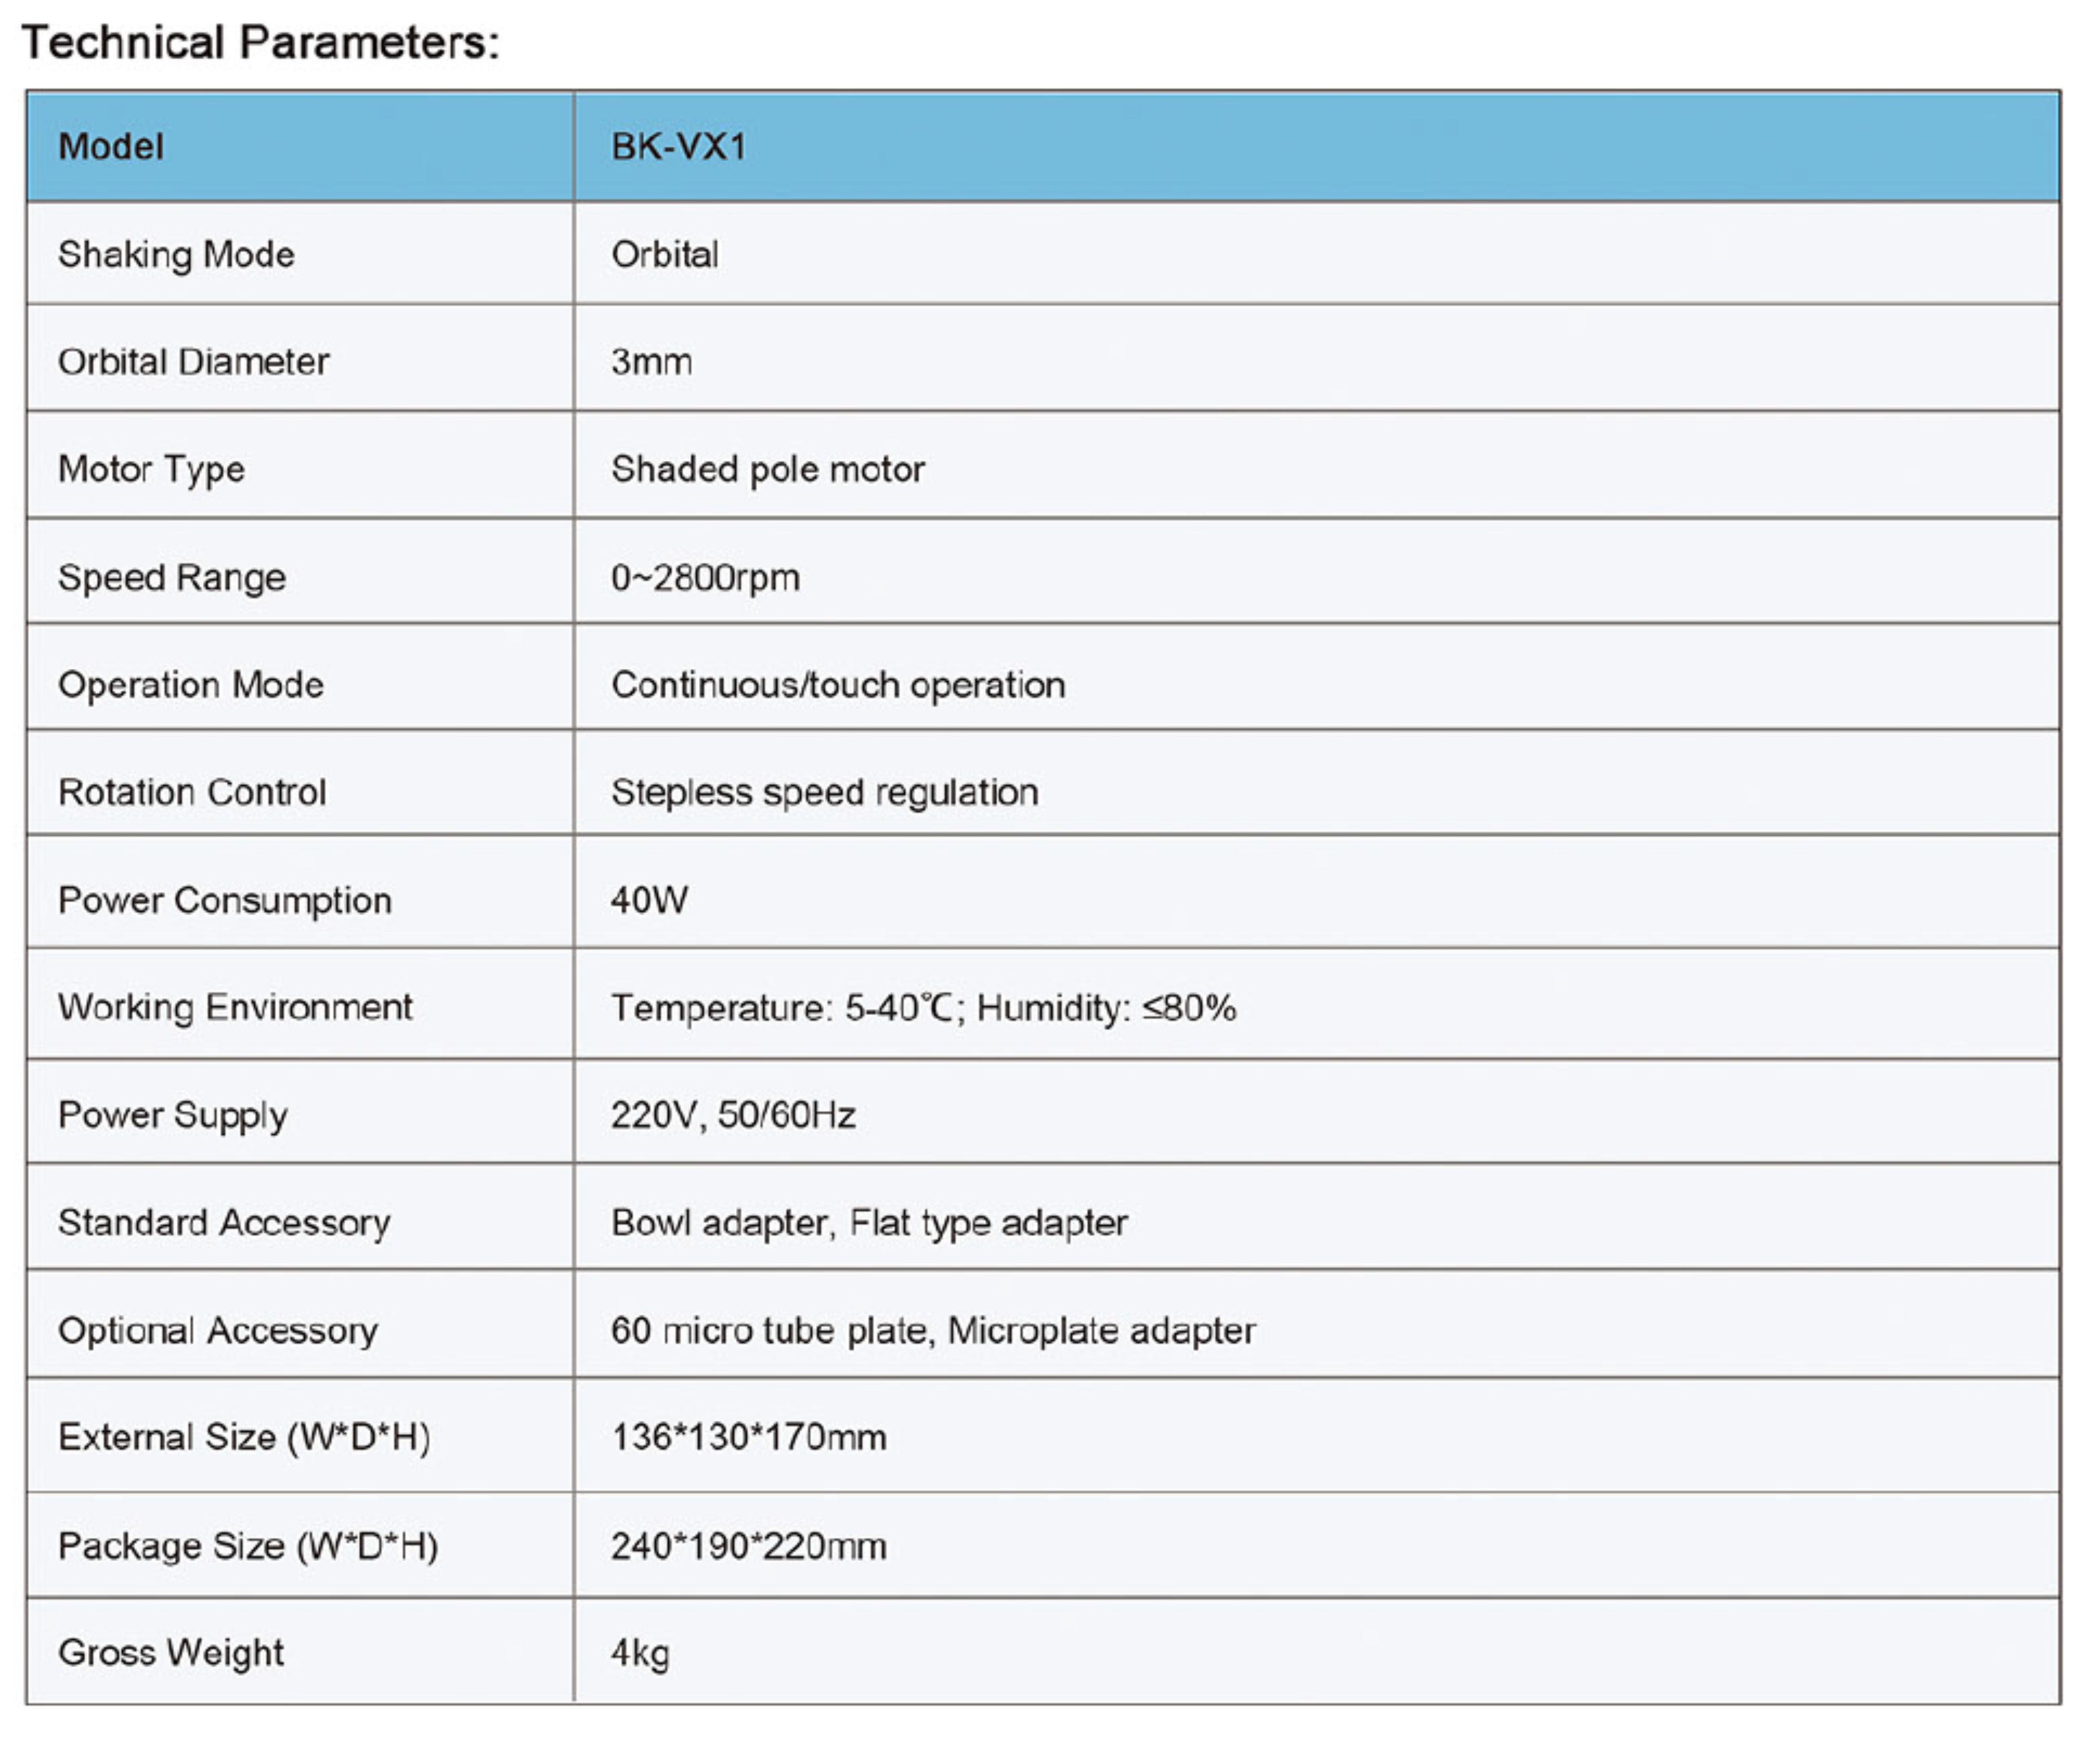
Task: Click the 0~2800rpm speed value
Action: 705,577
